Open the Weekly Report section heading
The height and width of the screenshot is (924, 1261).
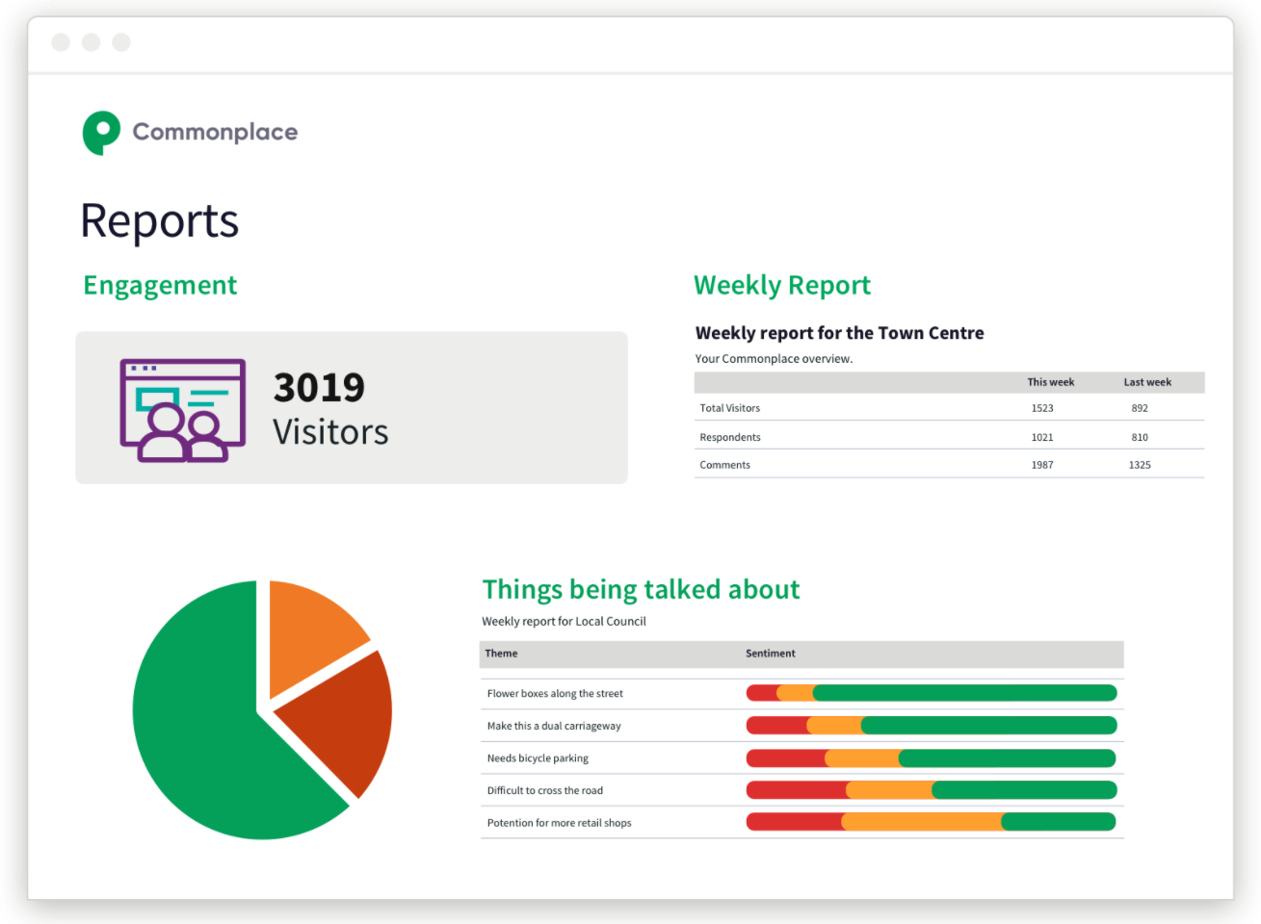click(782, 285)
